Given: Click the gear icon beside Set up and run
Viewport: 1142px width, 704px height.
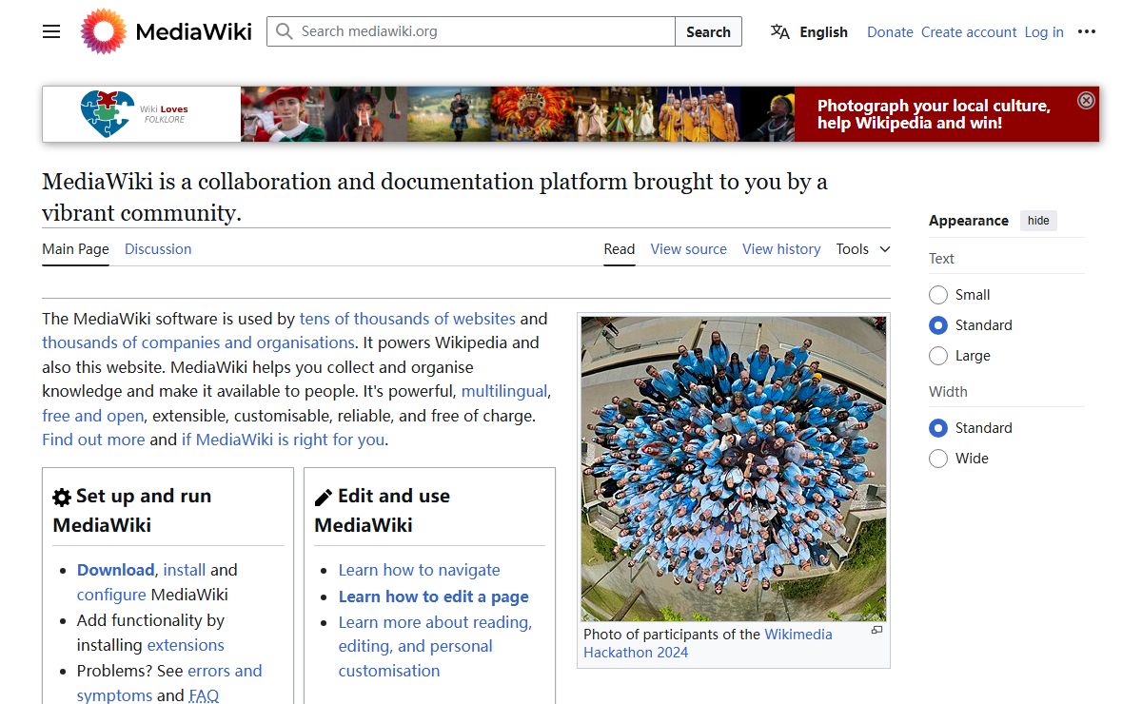Looking at the screenshot, I should [62, 498].
